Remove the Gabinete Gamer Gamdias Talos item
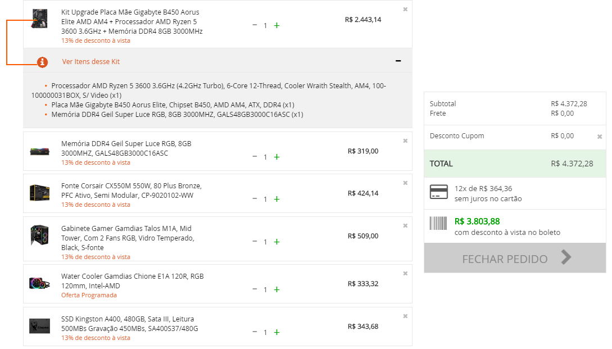Screen dimensions: 612x349 click(x=405, y=226)
